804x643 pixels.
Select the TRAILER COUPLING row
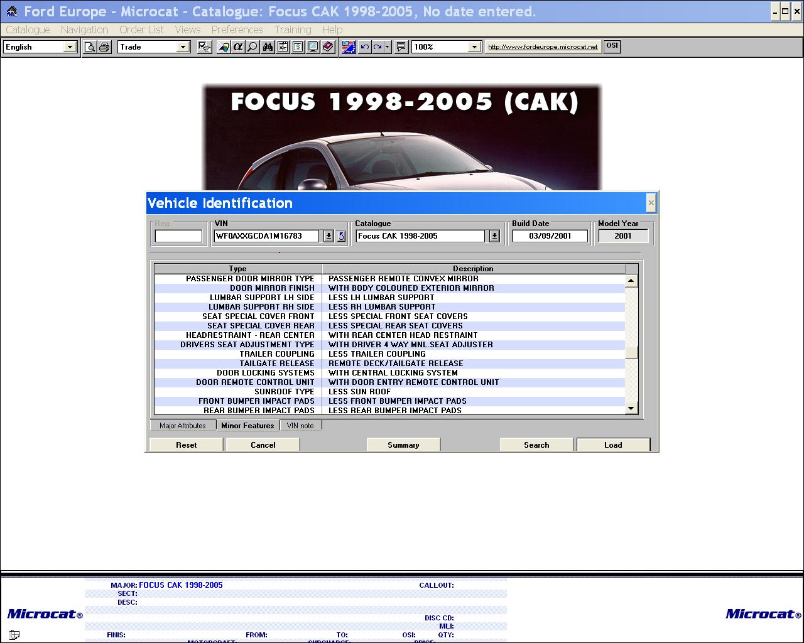389,354
